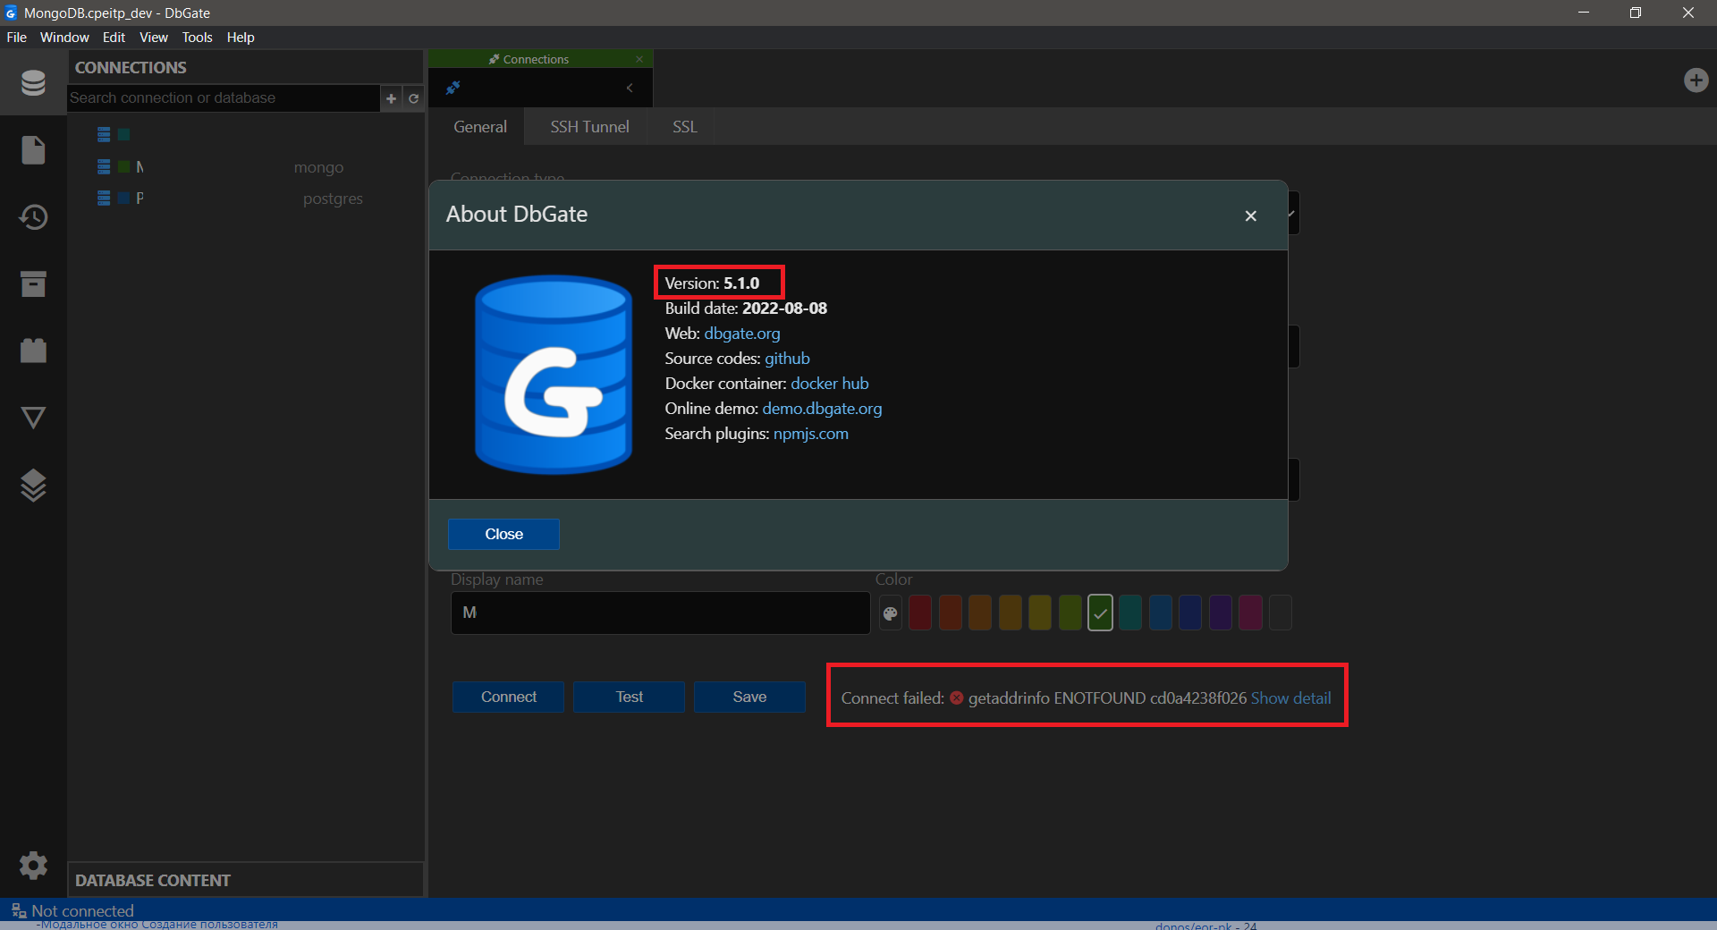Select the red connection color swatch

pos(919,613)
